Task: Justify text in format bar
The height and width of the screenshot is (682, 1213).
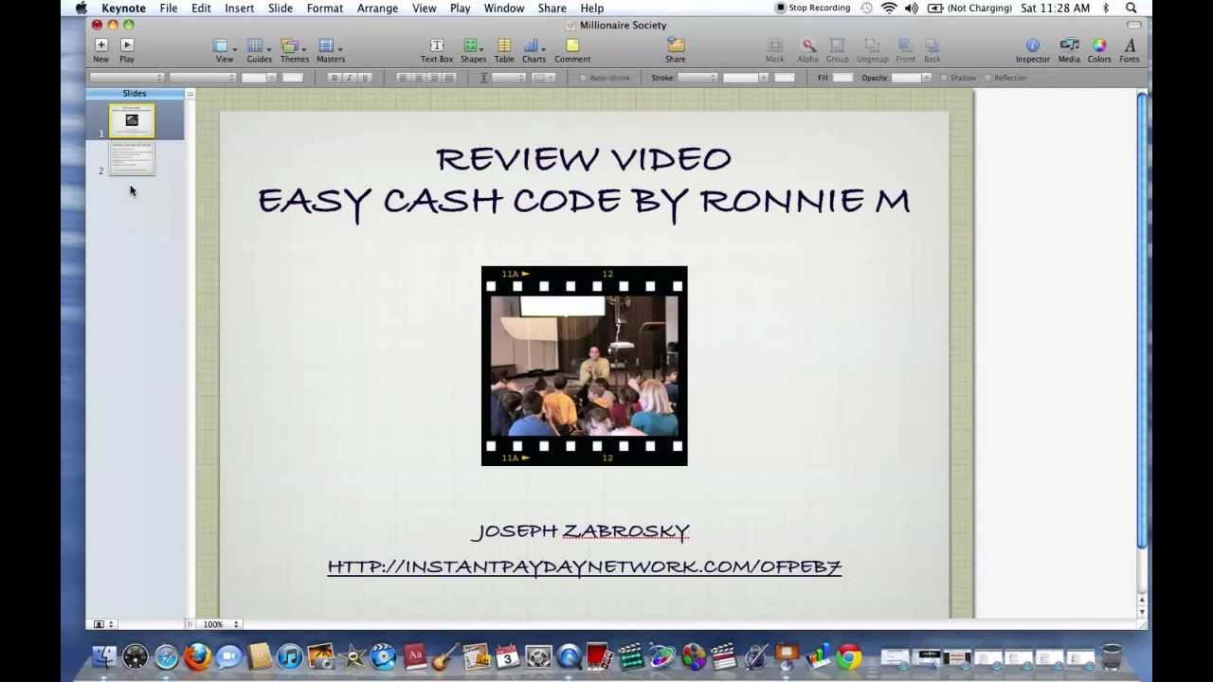Action: point(450,78)
